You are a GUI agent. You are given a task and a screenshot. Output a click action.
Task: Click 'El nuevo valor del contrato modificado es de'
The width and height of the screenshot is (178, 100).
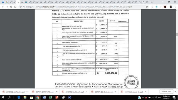[x=75, y=73]
